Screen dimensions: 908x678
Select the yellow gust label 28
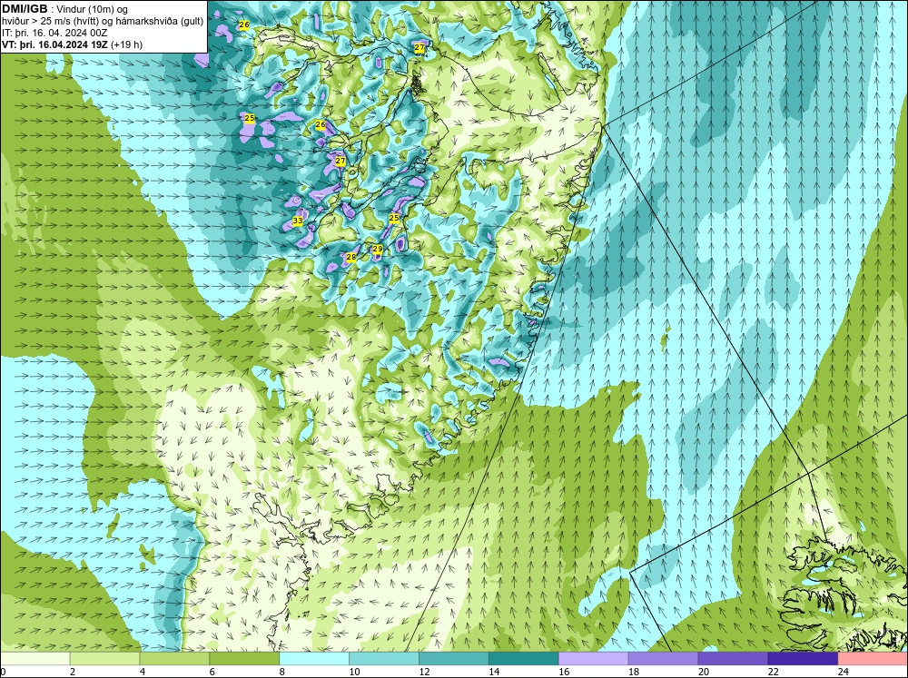click(350, 257)
